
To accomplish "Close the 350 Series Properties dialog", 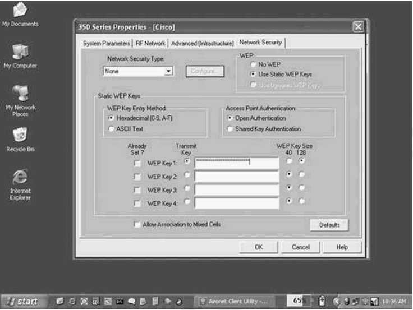I will [358, 26].
